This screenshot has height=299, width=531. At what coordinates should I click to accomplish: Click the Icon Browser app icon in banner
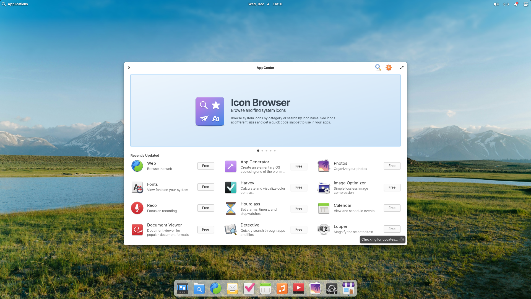(210, 111)
